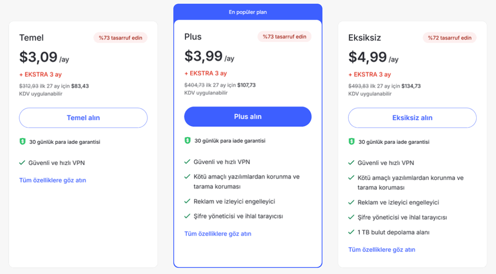Click checkmark beside Eksiksiz Kötü amaçlı yazılımlardan korunma
Viewport: 496px width, 274px height.
pyautogui.click(x=352, y=178)
